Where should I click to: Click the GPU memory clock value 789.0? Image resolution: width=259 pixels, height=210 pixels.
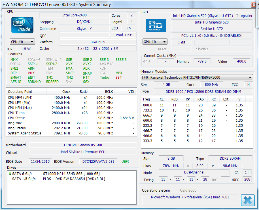202,61
